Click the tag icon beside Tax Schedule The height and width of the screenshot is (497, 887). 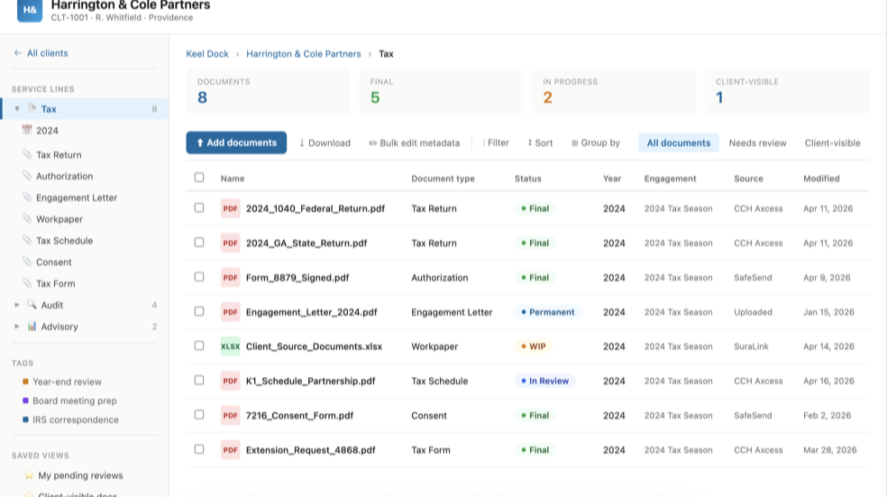coord(26,240)
